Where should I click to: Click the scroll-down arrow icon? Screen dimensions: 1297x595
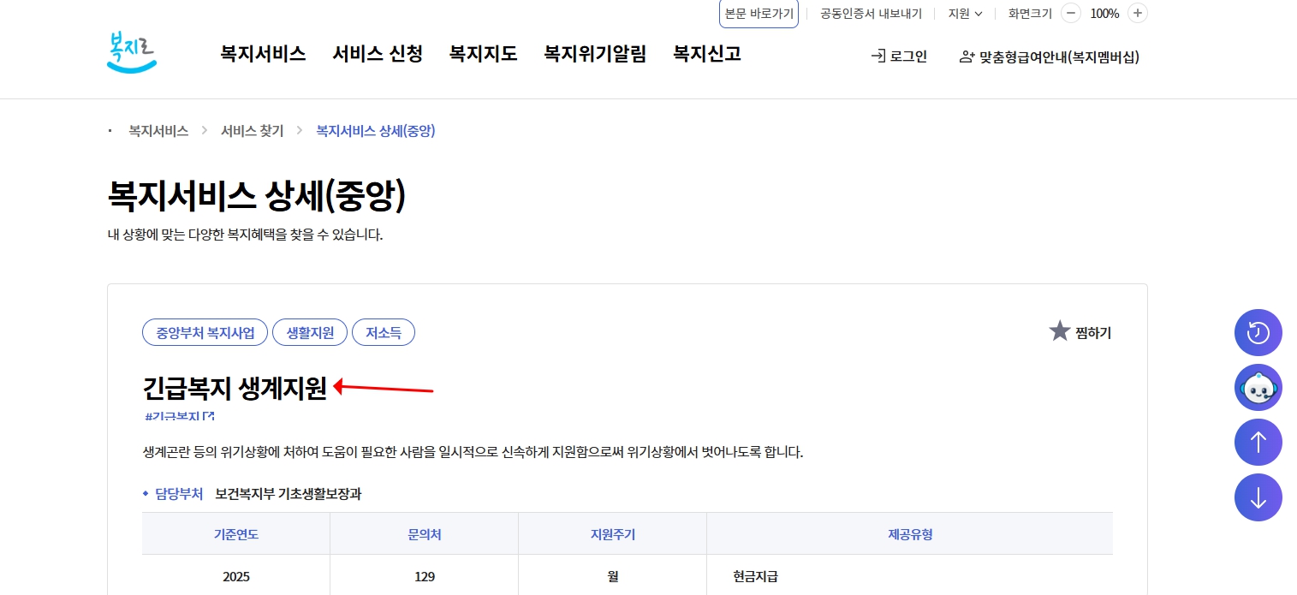click(1258, 497)
